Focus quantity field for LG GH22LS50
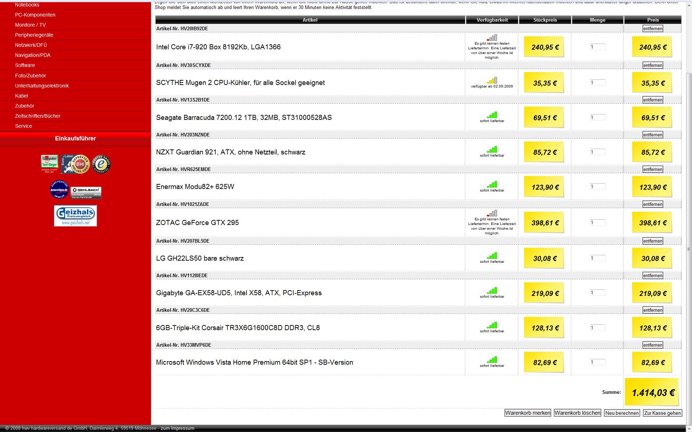This screenshot has width=692, height=432. tap(598, 258)
